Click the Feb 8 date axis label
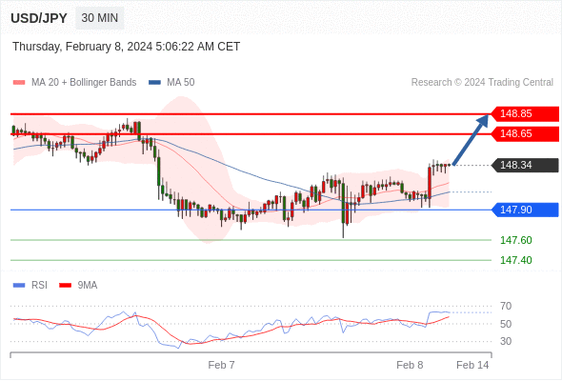 pos(410,365)
